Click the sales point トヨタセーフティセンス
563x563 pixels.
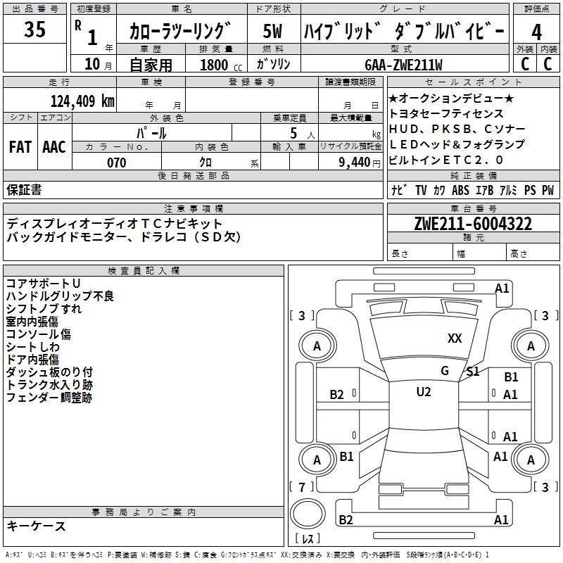446,113
